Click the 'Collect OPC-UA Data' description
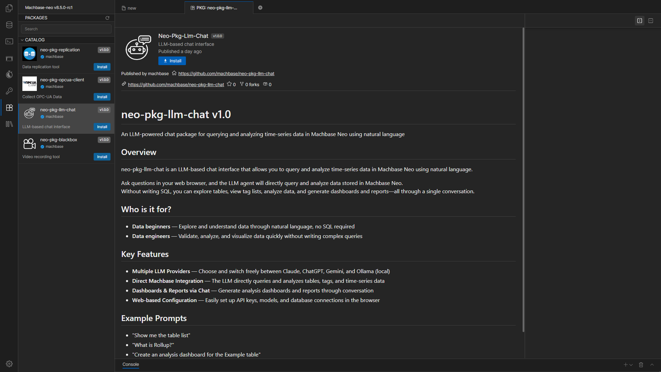This screenshot has width=661, height=372. pos(42,97)
